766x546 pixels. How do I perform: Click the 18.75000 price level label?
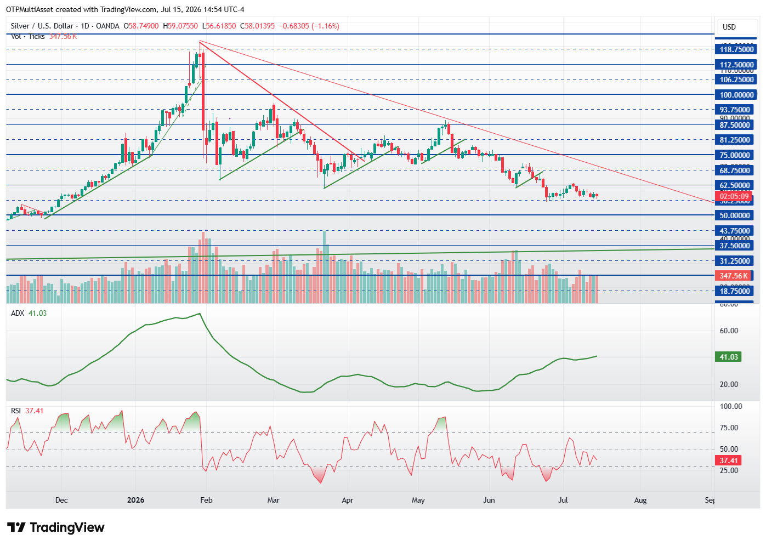click(735, 291)
